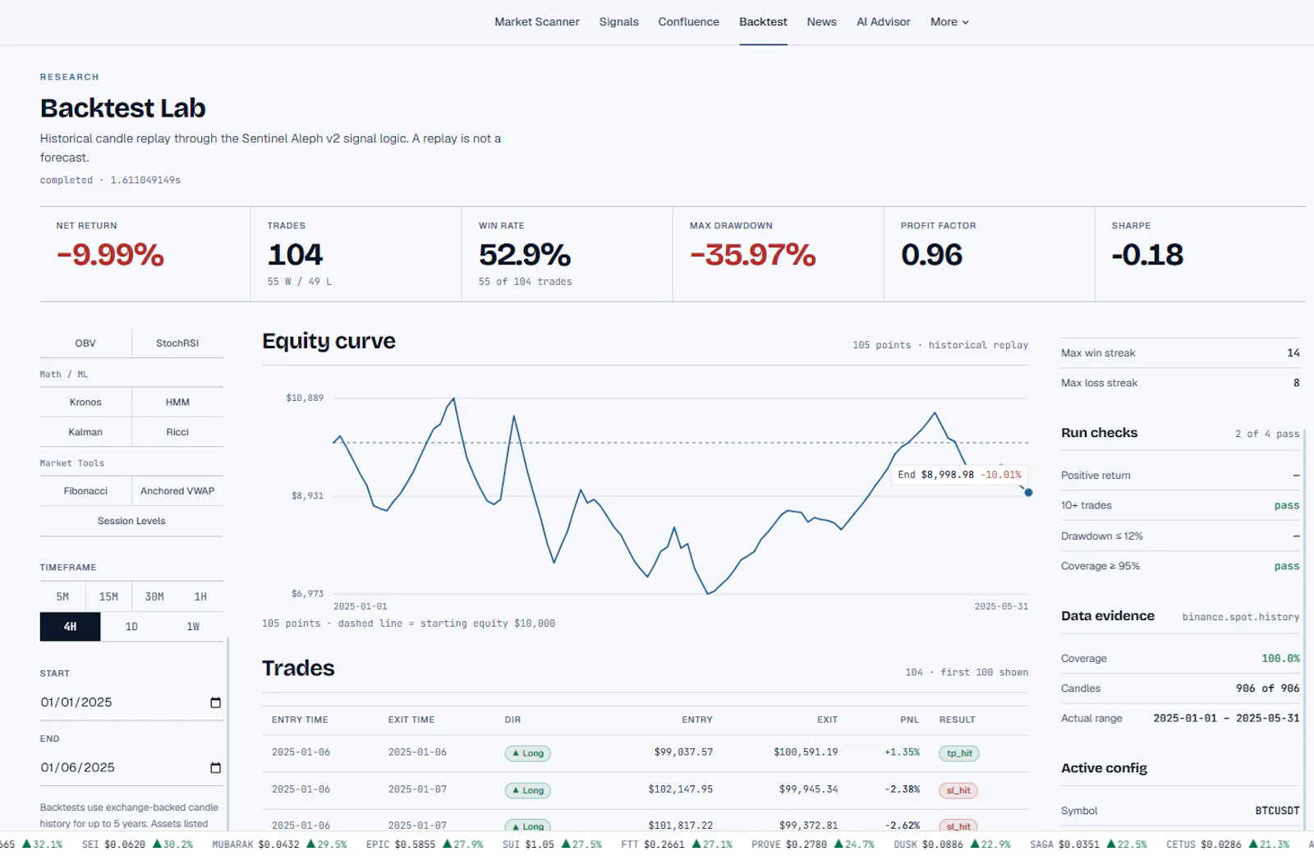Click the 52.9% win rate value

pyautogui.click(x=525, y=255)
